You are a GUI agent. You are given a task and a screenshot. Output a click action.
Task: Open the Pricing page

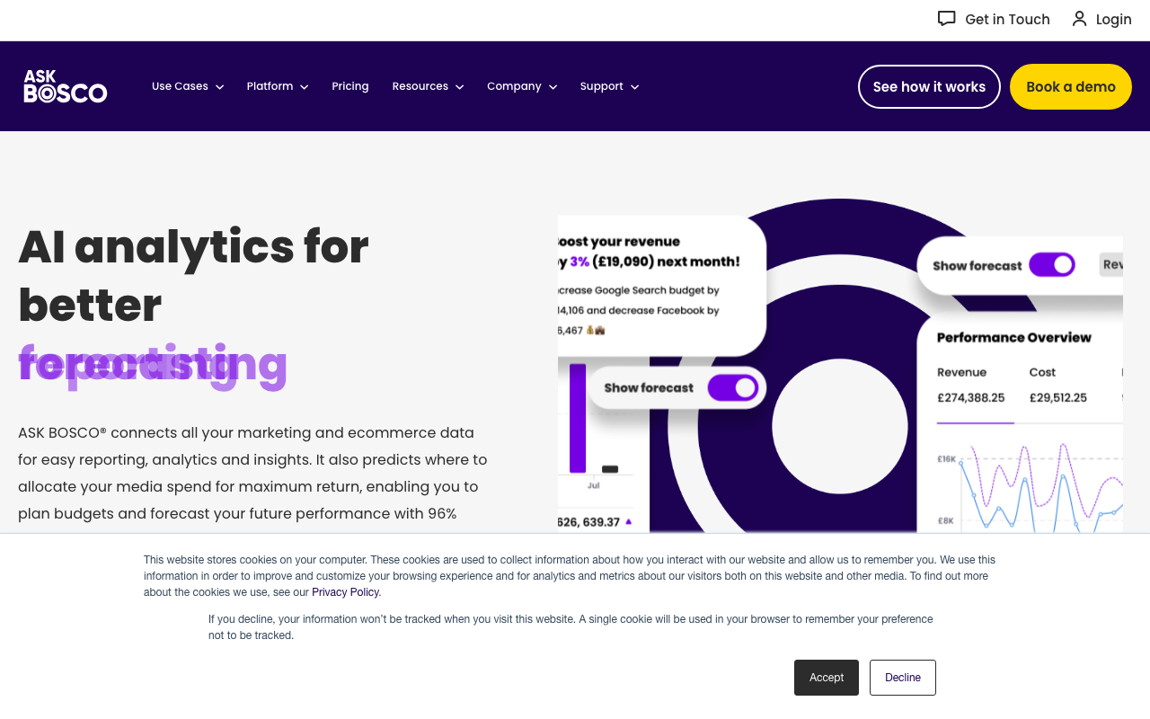350,86
